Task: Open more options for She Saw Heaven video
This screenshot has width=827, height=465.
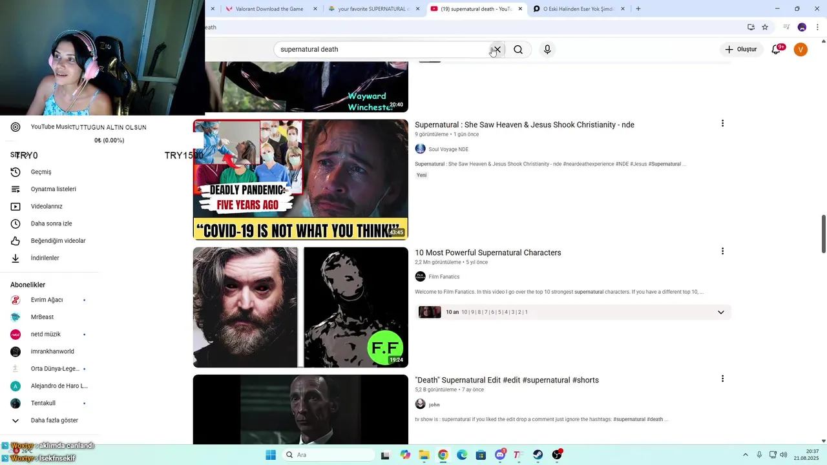Action: click(722, 123)
